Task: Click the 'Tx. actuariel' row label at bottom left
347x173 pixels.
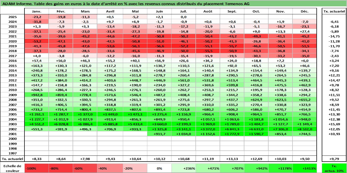Action: click(12, 159)
